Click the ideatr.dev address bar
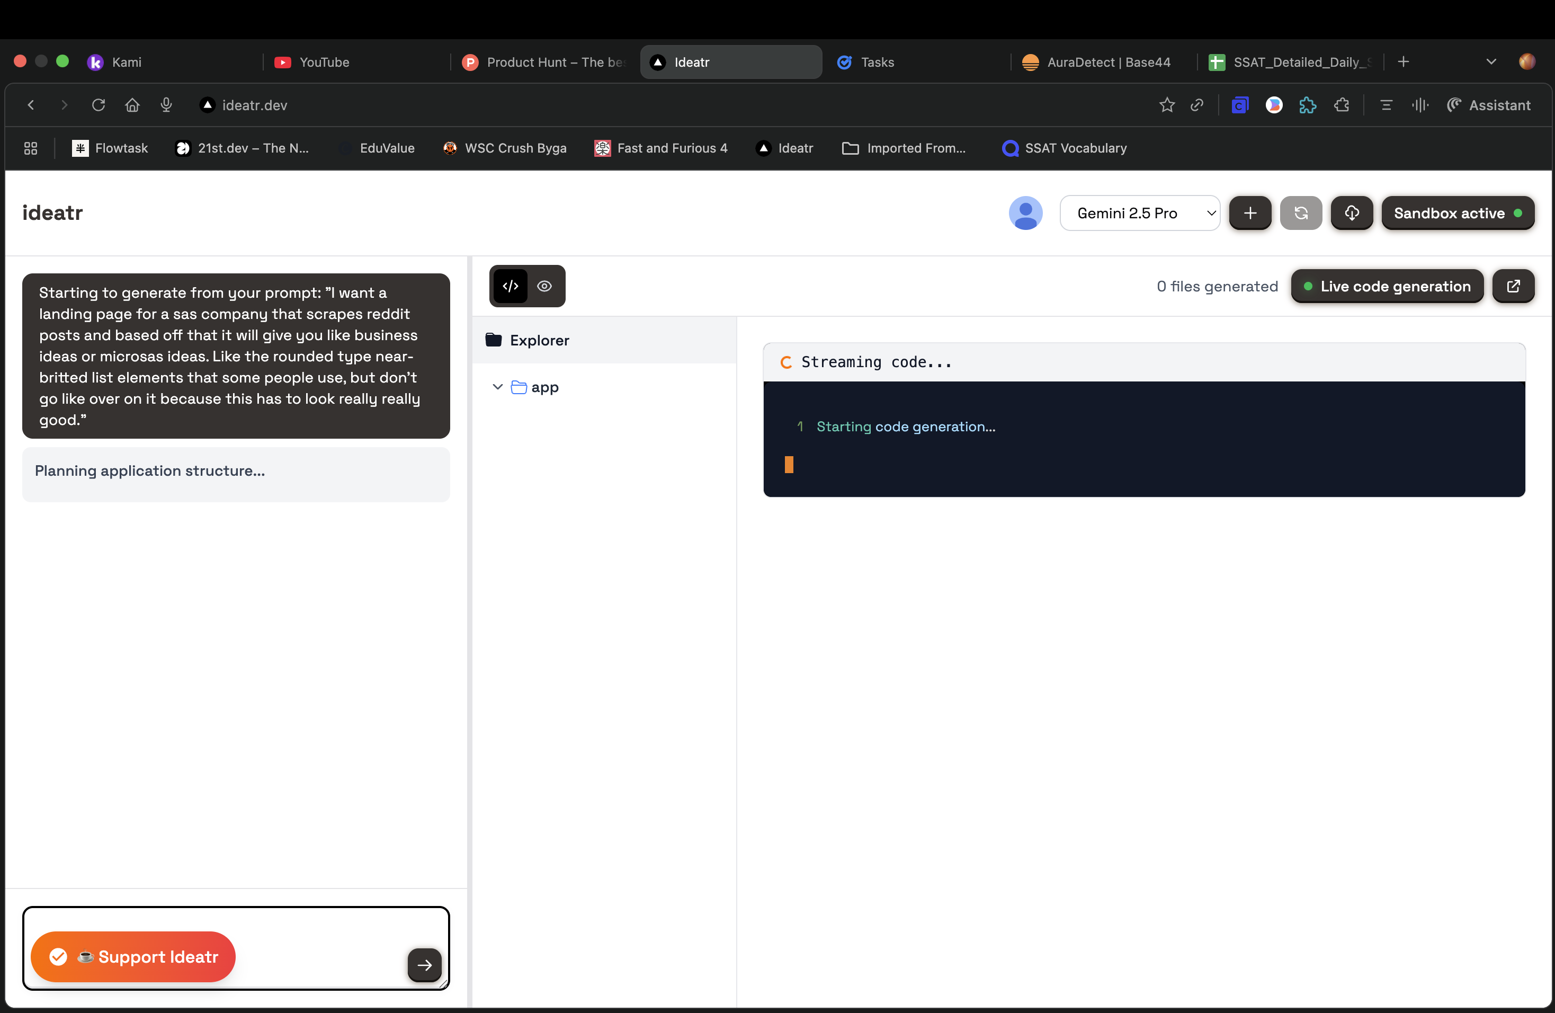 (254, 105)
